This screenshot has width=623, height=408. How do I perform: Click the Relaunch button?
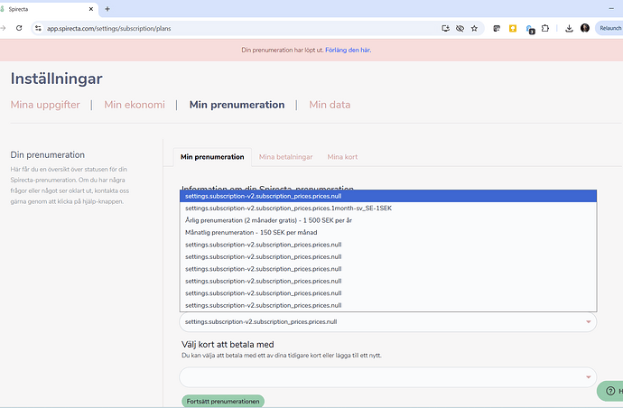(609, 28)
